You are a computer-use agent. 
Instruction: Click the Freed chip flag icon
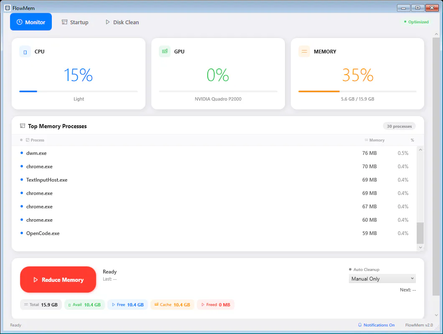(x=203, y=305)
